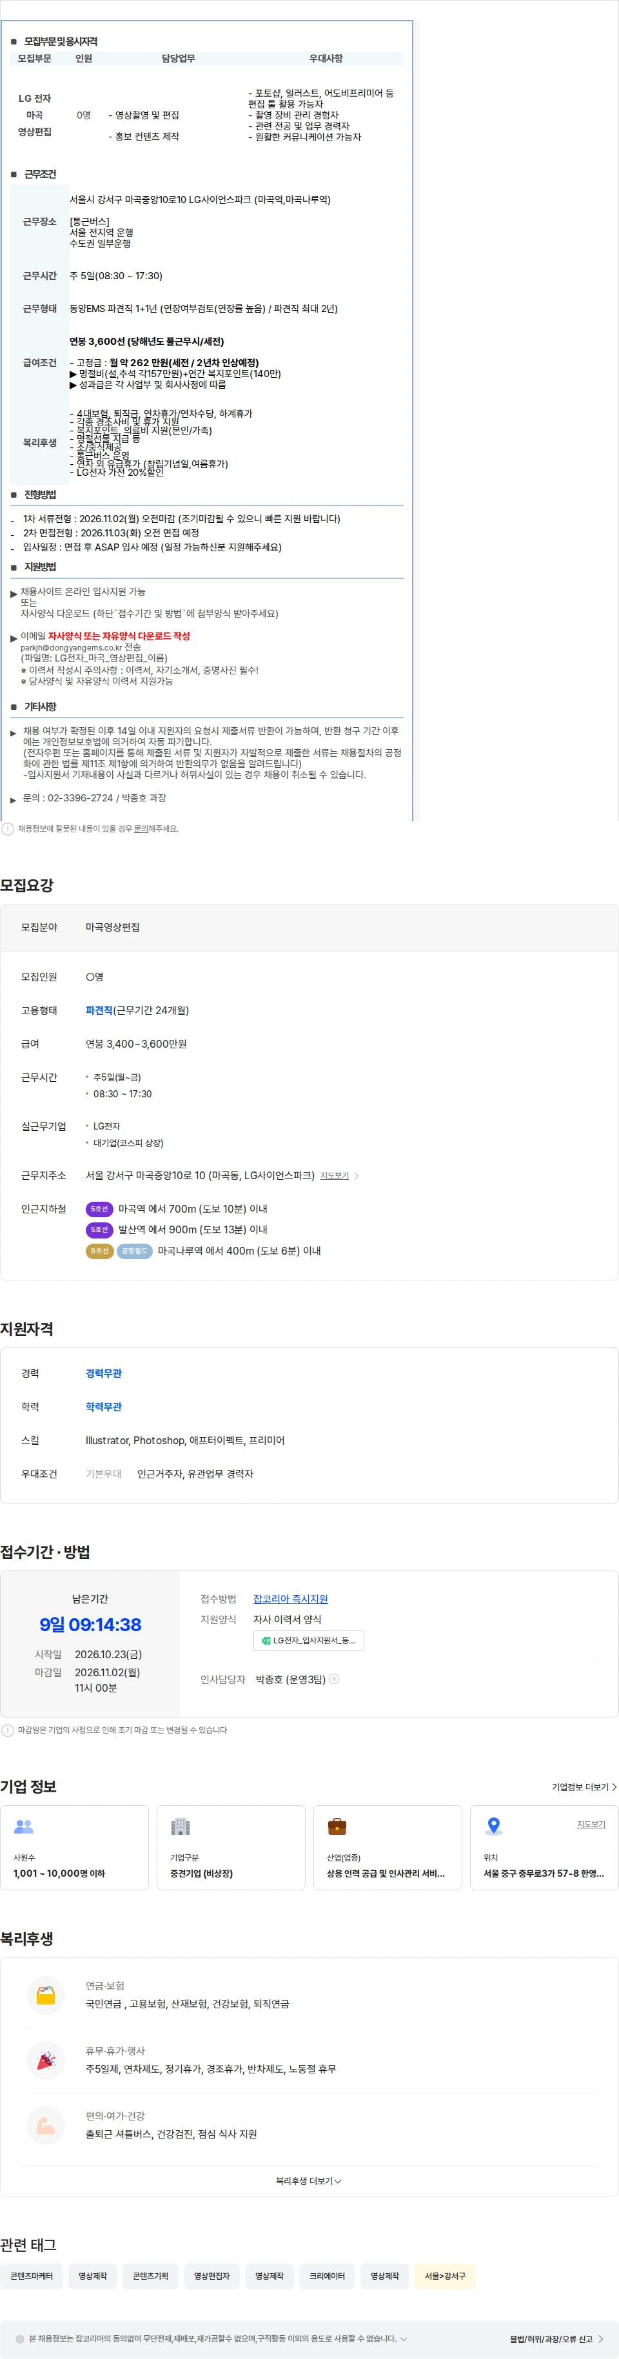The image size is (619, 2359).
Task: Click the 시작일 value 2026.10.23(금)
Action: [108, 1655]
